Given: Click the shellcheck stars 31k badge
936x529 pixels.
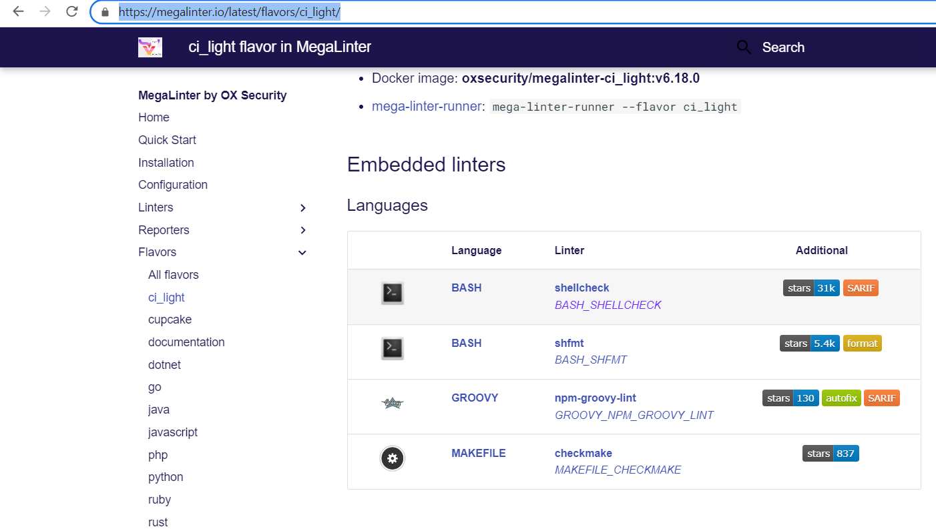Looking at the screenshot, I should click(x=811, y=288).
